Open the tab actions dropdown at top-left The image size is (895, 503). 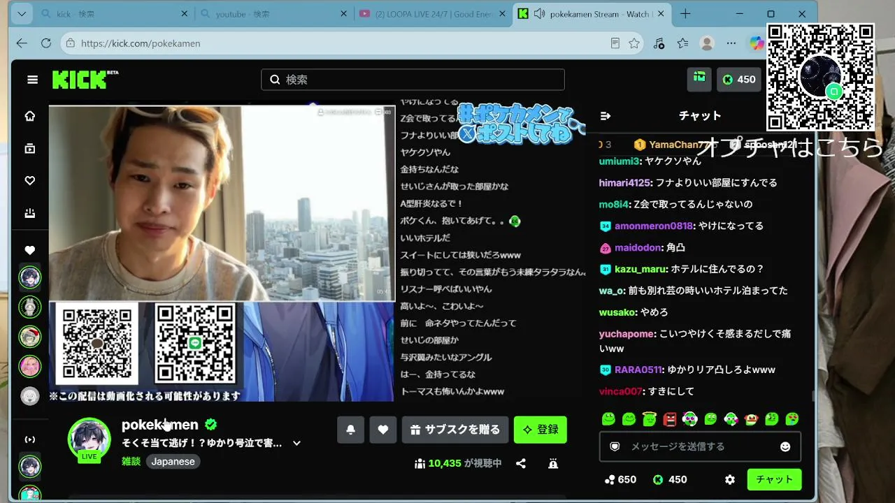(22, 14)
